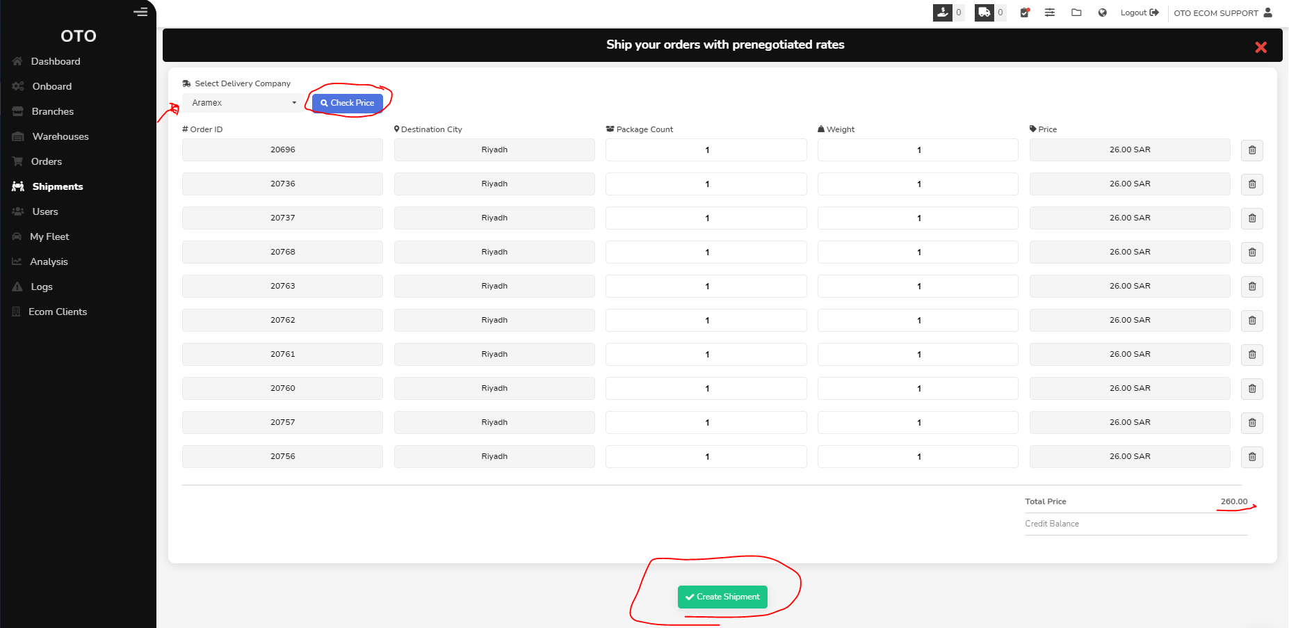Open My Fleet in sidebar
The image size is (1289, 628).
[49, 236]
